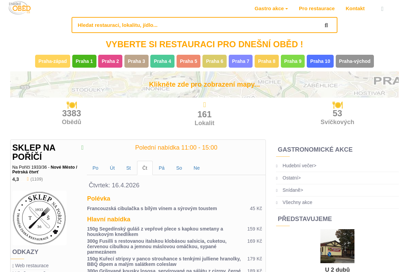409x272 pixels.
Task: Click the icon above 161 Lokalit
Action: click(204, 105)
